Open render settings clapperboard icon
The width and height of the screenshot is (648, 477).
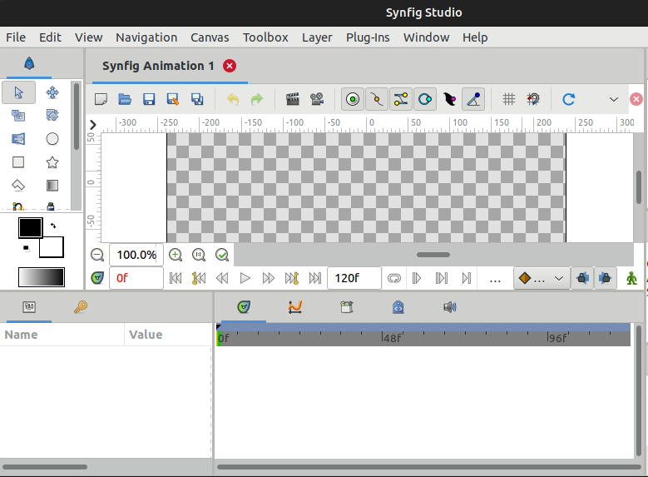click(x=293, y=99)
